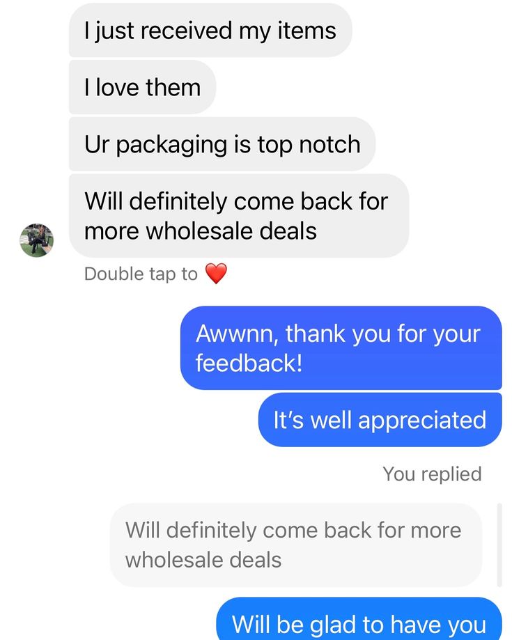This screenshot has height=640, width=512.
Task: Tap the sender's profile avatar
Action: [37, 240]
